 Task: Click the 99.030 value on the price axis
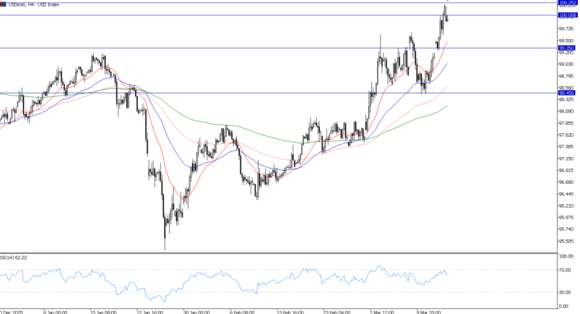[x=566, y=64]
